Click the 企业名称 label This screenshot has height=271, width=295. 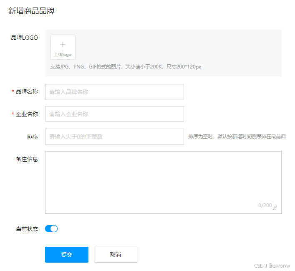tap(27, 114)
